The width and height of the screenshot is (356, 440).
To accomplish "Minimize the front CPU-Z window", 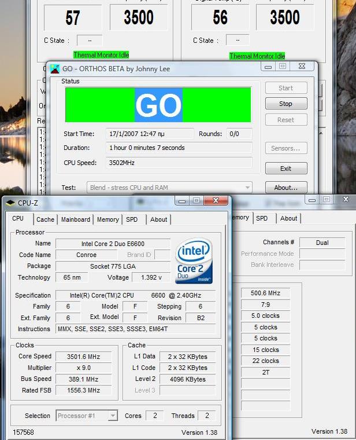I will coord(182,201).
